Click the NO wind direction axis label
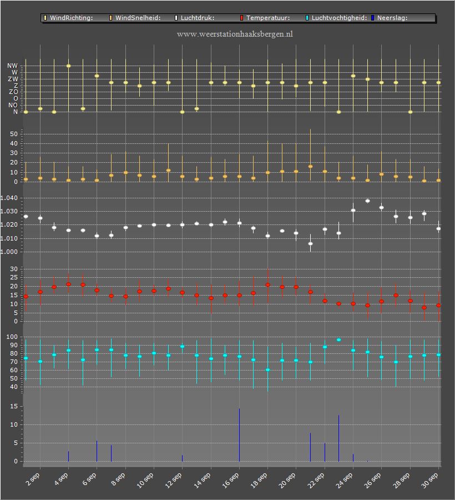 13,105
